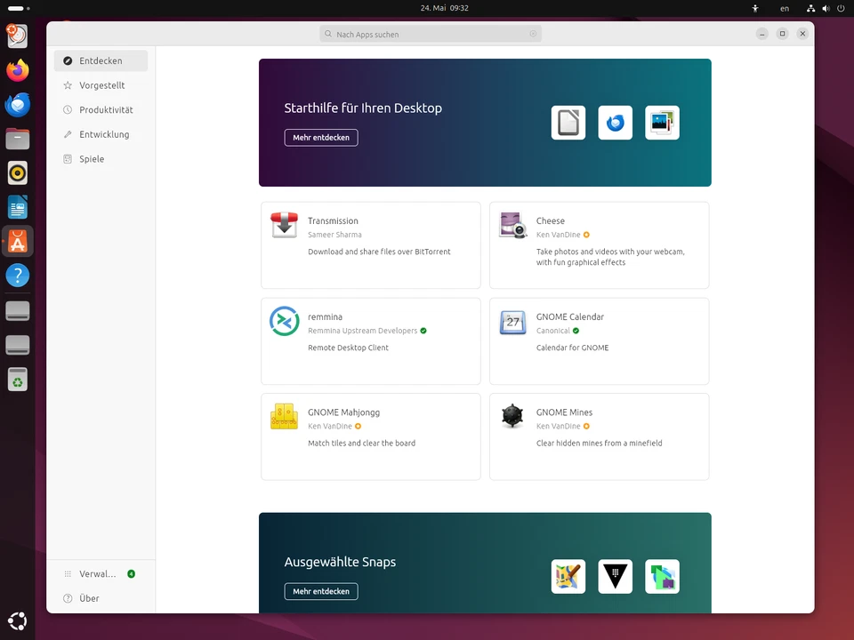This screenshot has width=854, height=640.
Task: Clear the search field with the x icon
Action: click(533, 34)
